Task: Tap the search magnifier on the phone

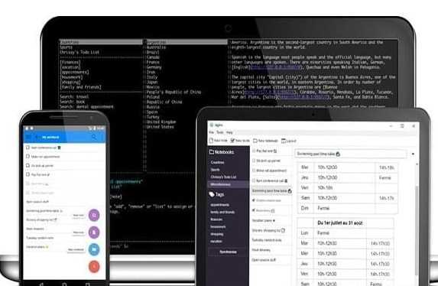Action: click(x=93, y=137)
